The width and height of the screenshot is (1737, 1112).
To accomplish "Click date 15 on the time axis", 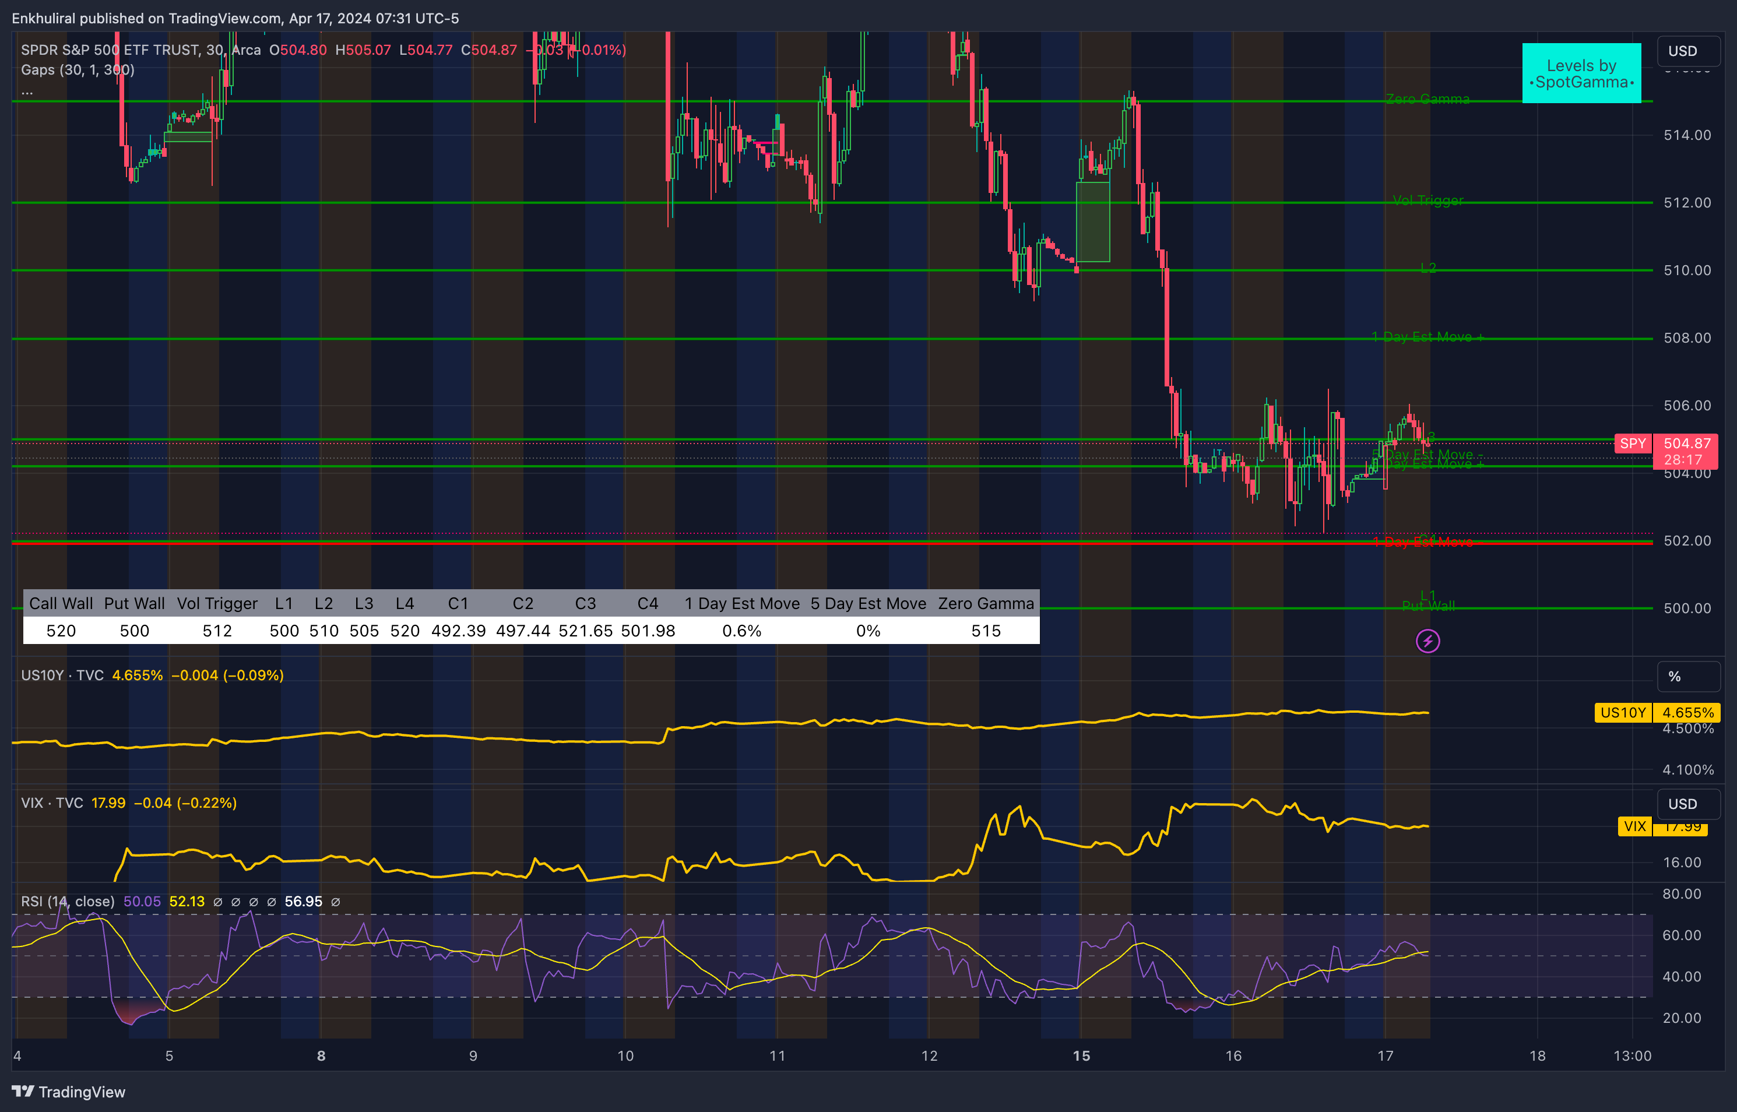I will (x=1081, y=1055).
